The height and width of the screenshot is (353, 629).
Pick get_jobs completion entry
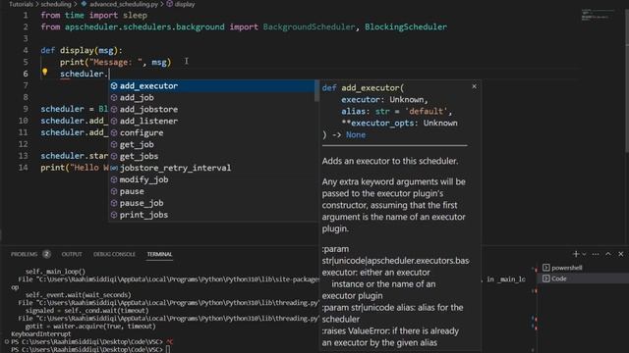[212, 156]
